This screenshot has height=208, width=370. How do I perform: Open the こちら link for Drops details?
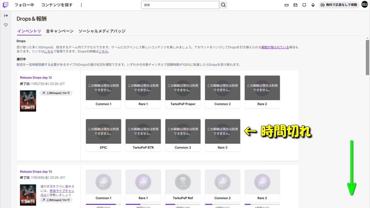pyautogui.click(x=103, y=51)
